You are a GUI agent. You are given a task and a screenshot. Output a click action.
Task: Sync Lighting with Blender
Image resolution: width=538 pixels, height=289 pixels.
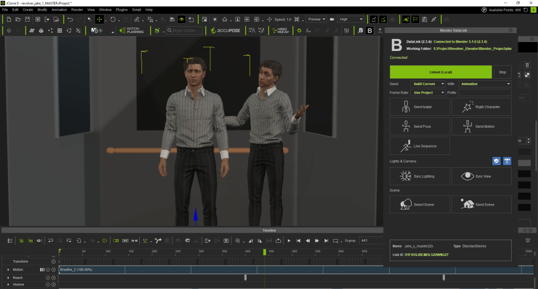tap(420, 176)
